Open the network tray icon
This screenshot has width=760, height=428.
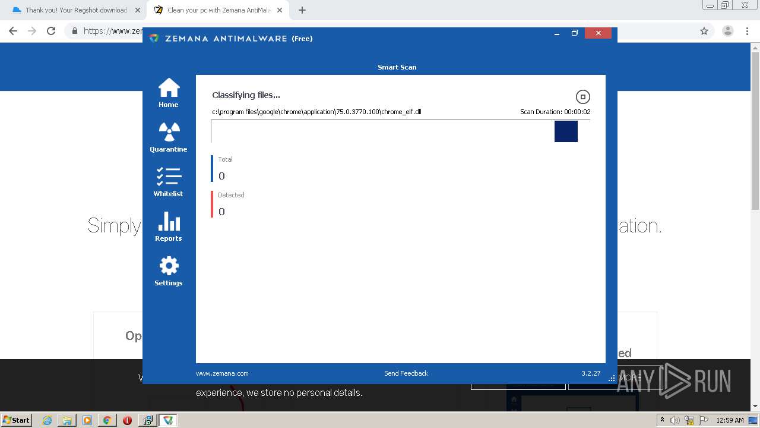pyautogui.click(x=689, y=420)
